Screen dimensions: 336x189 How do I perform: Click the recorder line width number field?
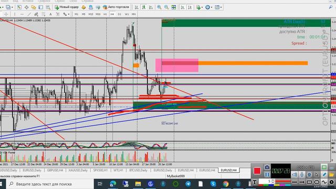(x=265, y=182)
